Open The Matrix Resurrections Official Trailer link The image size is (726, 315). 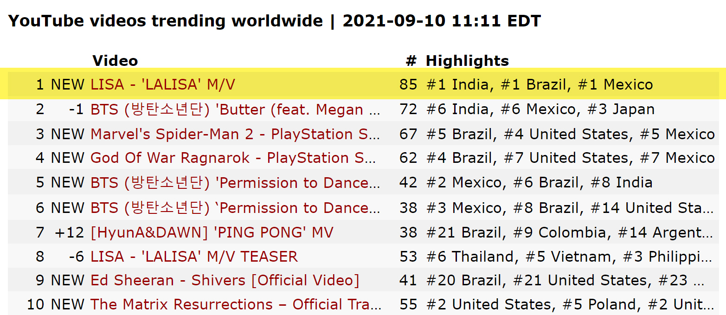[236, 304]
